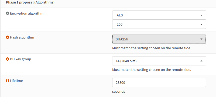Image resolution: width=216 pixels, height=97 pixels.
Task: Click the caret on the 256 dropdown
Action: click(x=201, y=25)
